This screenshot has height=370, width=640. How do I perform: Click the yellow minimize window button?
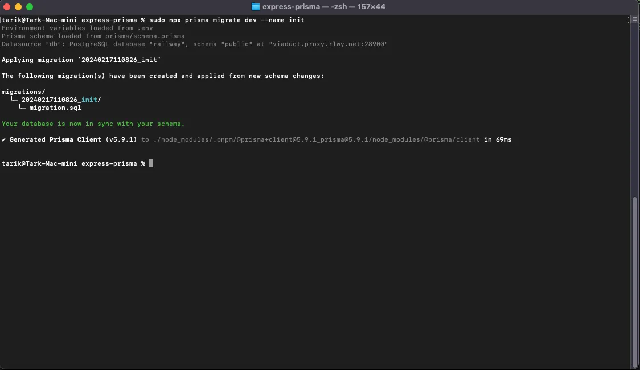[x=18, y=6]
